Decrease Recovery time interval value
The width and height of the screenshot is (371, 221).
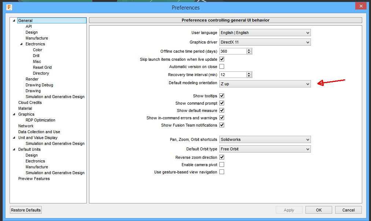[x=249, y=76]
